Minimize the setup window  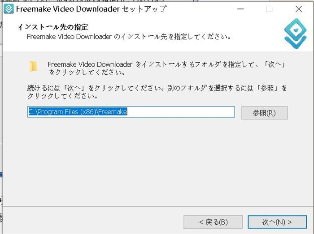click(240, 9)
